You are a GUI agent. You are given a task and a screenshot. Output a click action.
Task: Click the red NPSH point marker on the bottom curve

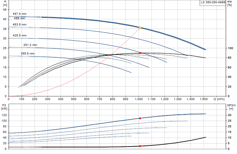coord(140,146)
